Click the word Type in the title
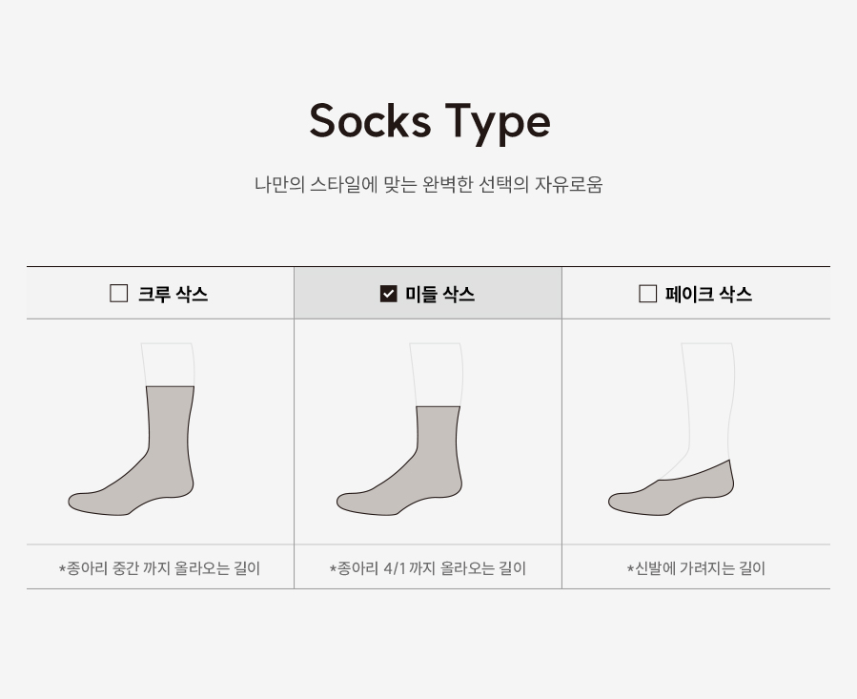 498,124
